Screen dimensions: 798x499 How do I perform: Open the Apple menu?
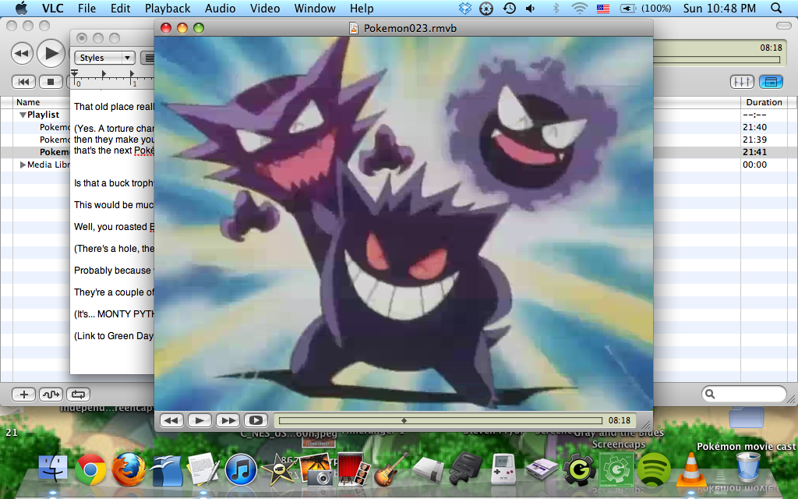(x=21, y=8)
